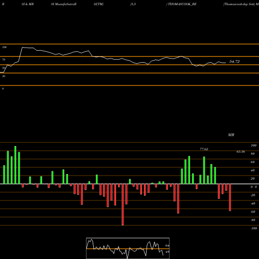Click the longest red bar reaching -100

click(x=123, y=205)
